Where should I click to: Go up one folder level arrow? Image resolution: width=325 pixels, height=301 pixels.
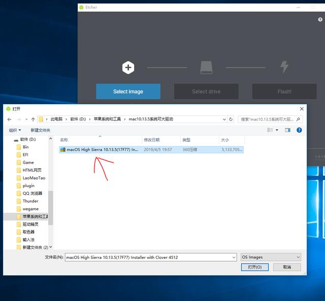tap(33, 119)
